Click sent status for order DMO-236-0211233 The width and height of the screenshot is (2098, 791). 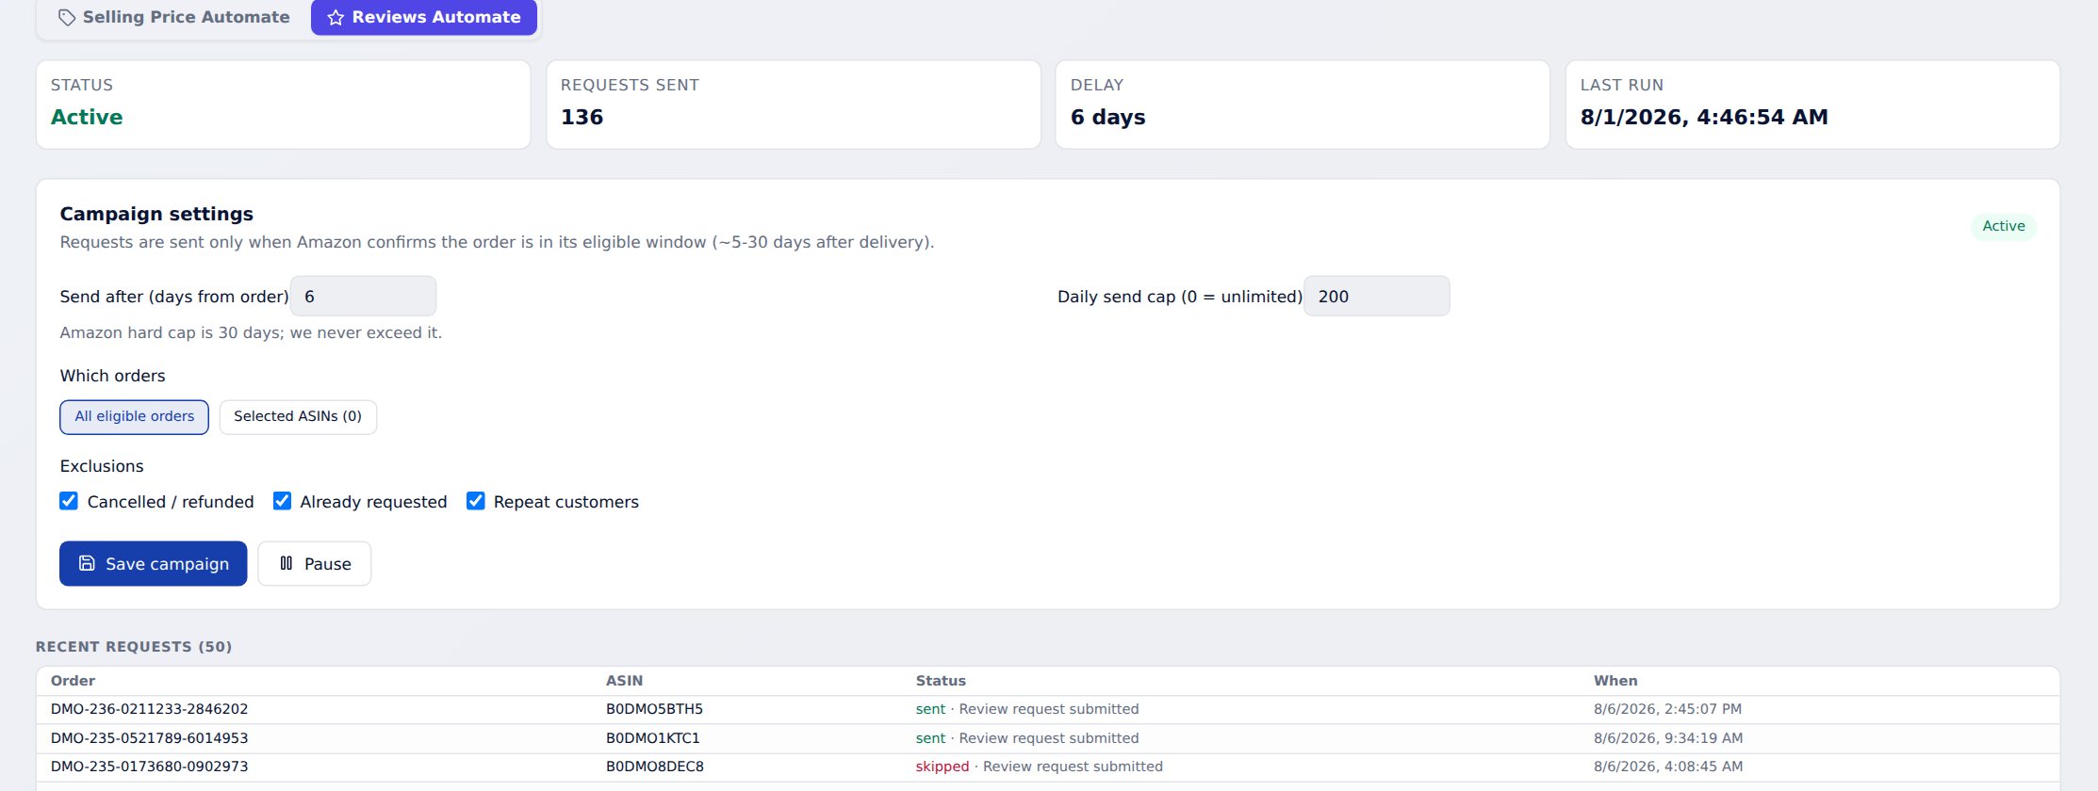(930, 709)
